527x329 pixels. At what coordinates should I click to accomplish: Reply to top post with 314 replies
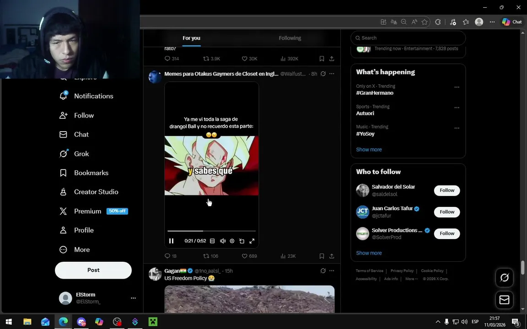click(172, 59)
